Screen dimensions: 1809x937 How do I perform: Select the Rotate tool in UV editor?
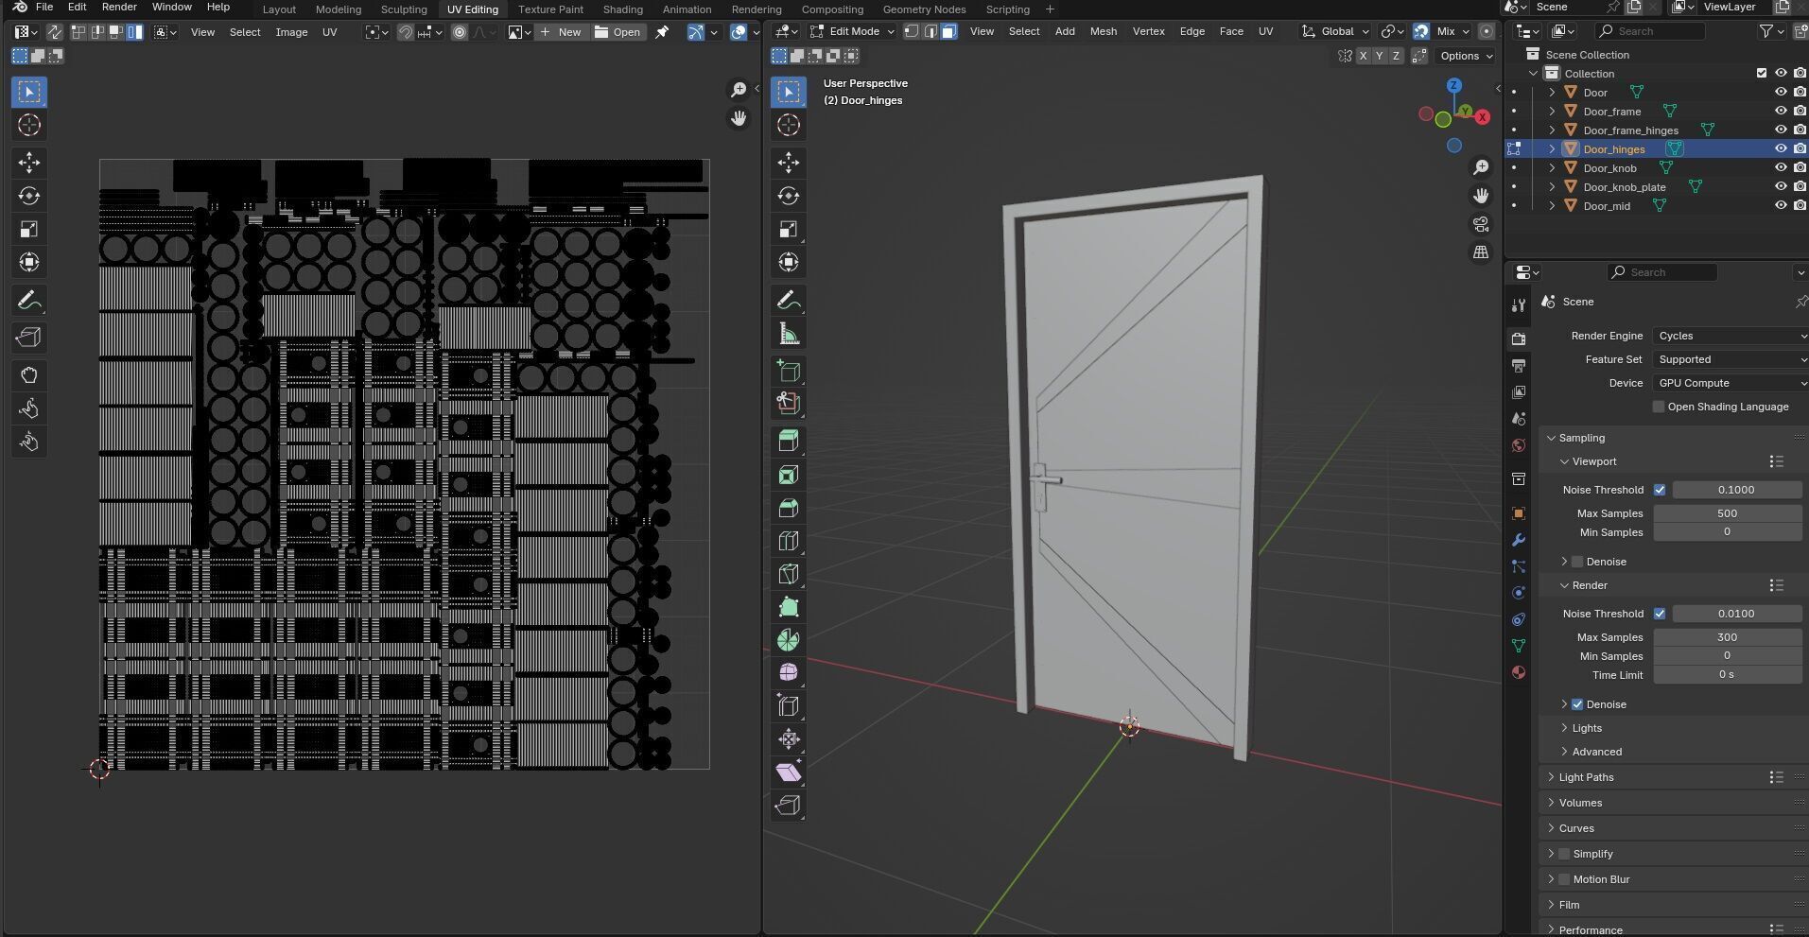[29, 196]
